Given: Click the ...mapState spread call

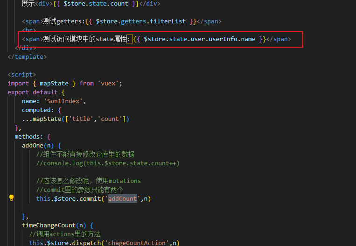Looking at the screenshot, I should coord(76,119).
